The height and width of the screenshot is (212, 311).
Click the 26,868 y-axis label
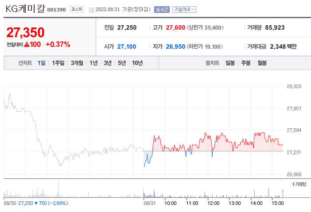coord(294,174)
